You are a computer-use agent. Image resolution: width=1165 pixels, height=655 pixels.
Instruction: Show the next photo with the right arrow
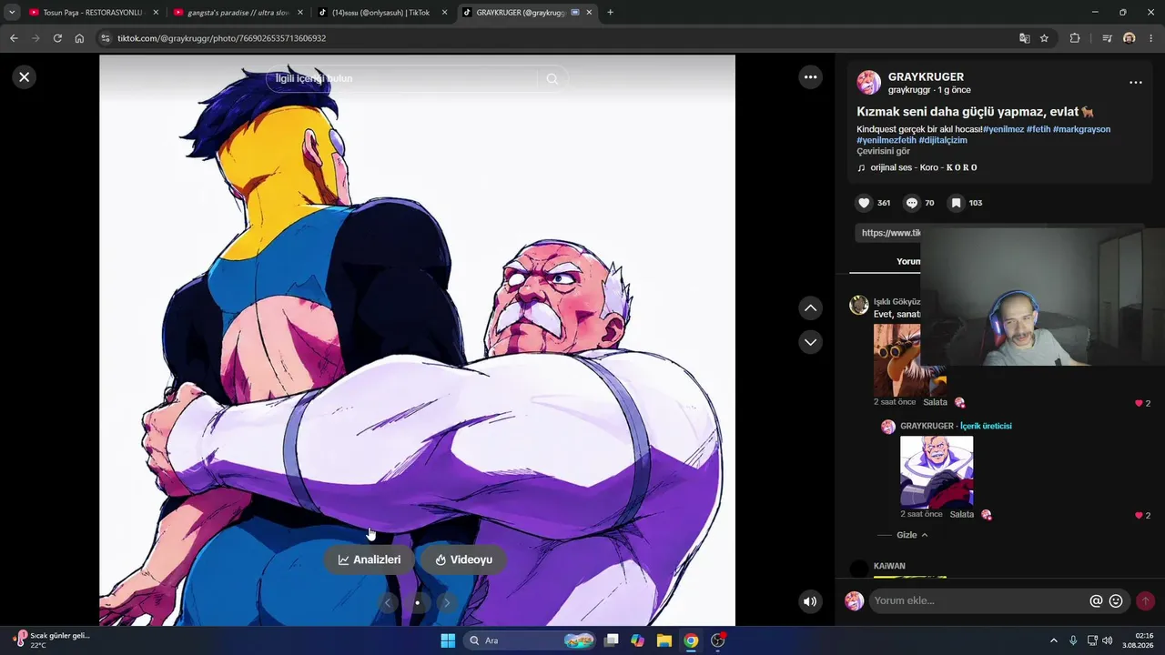[x=446, y=602]
